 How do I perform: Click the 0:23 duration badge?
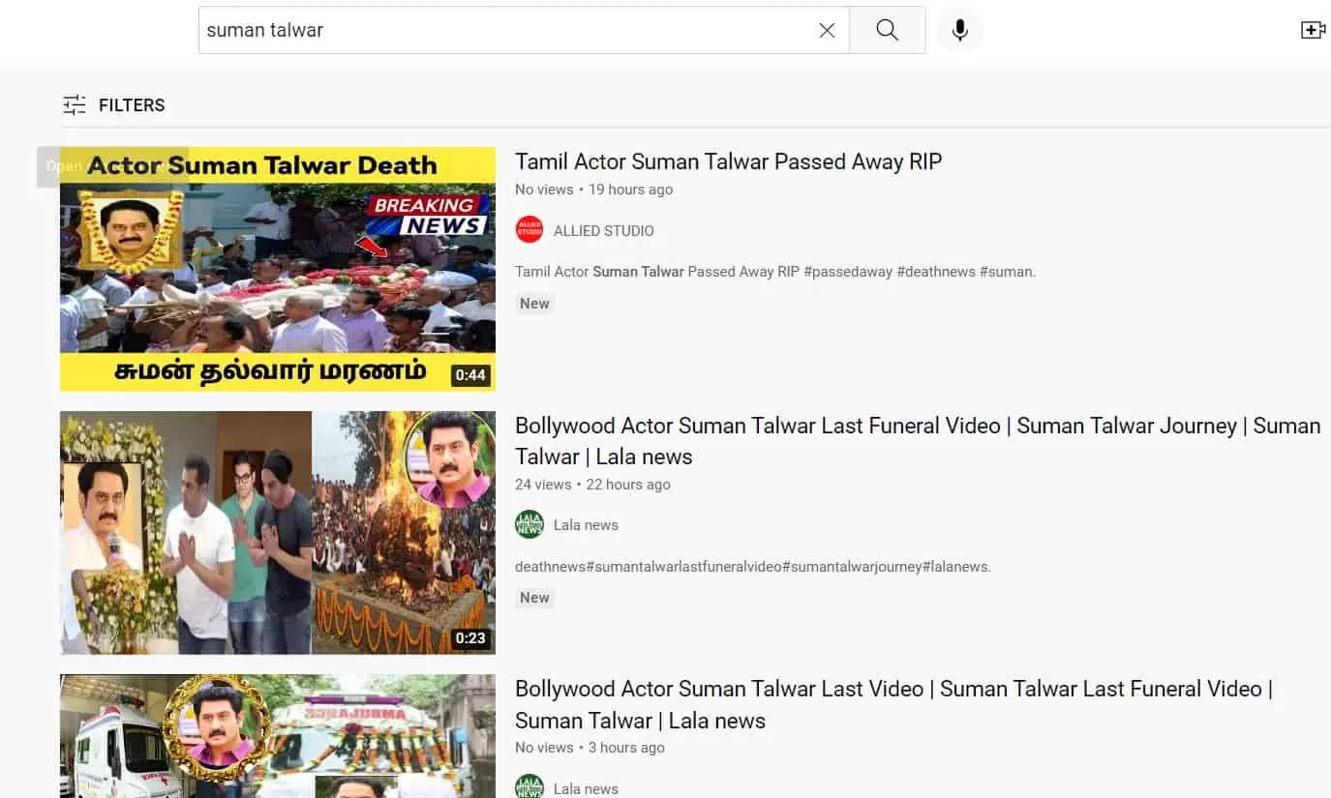[x=469, y=638]
